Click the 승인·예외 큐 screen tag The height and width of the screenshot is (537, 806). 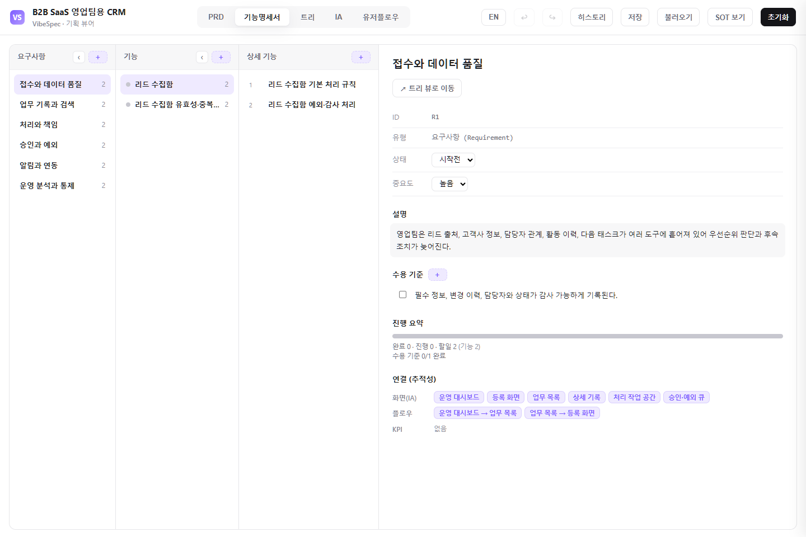(687, 397)
